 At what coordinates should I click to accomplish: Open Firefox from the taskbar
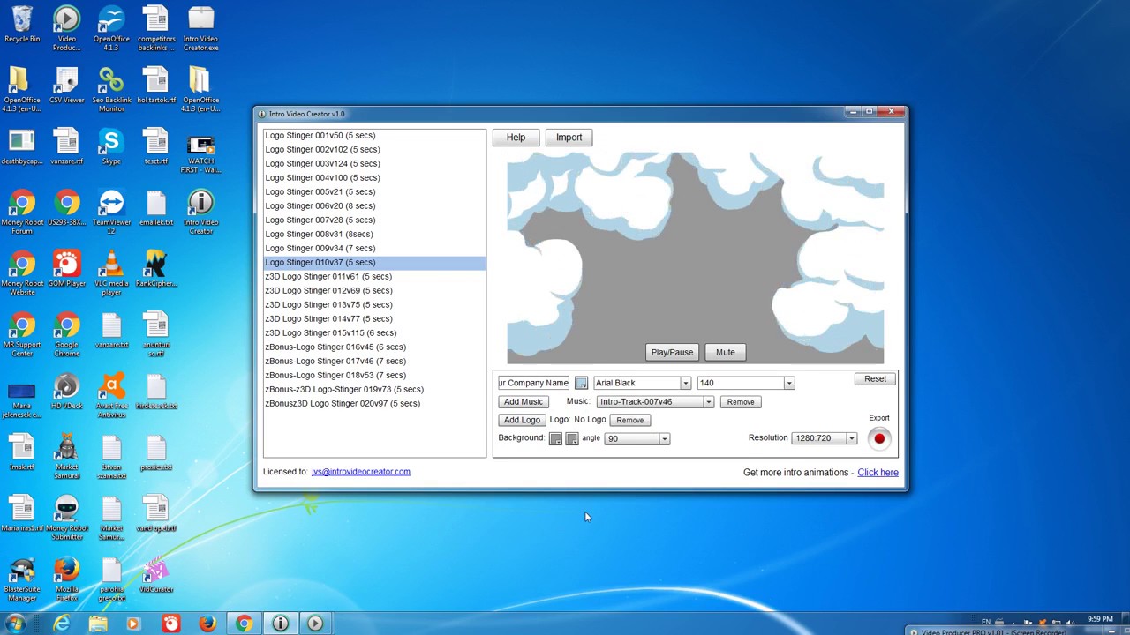(x=207, y=624)
